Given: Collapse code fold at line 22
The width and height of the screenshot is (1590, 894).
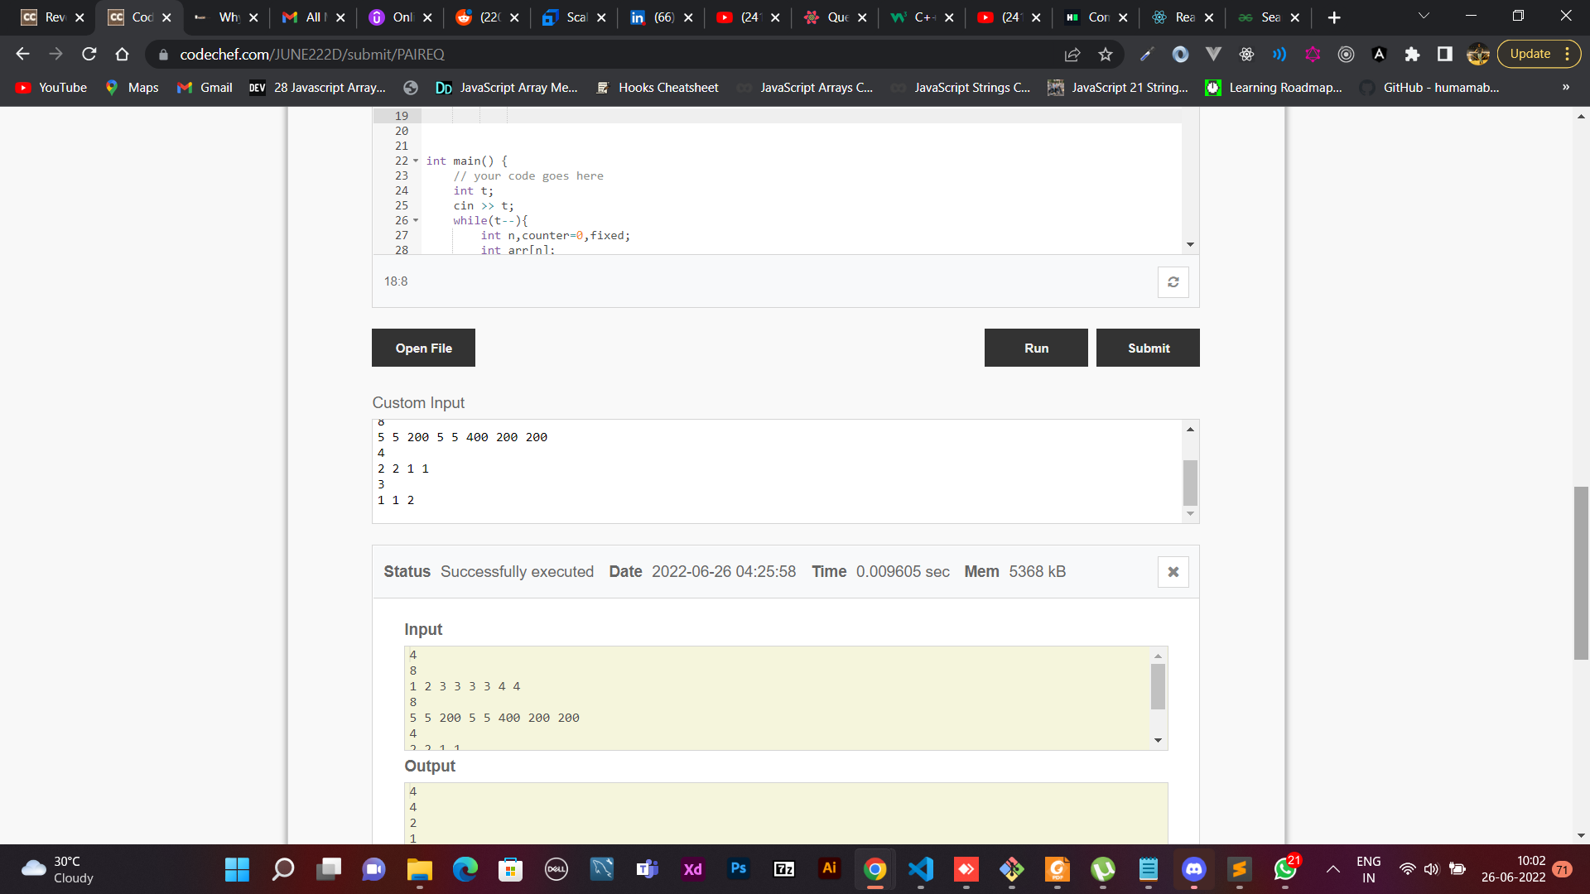Looking at the screenshot, I should [x=416, y=161].
